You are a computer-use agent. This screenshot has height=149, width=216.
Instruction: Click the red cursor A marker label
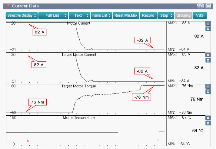(x=28, y=141)
